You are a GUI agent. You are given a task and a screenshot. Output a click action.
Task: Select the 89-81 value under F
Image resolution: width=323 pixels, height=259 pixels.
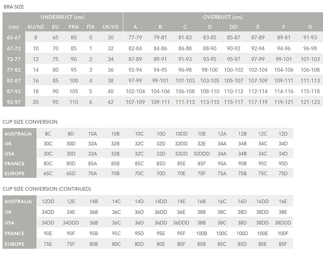[284, 38]
